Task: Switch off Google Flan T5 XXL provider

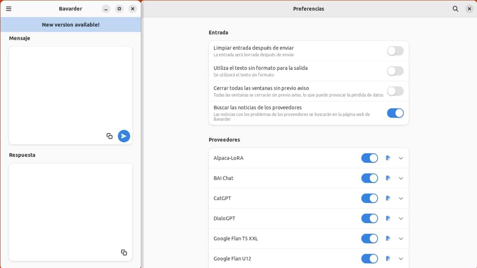Action: click(x=370, y=239)
